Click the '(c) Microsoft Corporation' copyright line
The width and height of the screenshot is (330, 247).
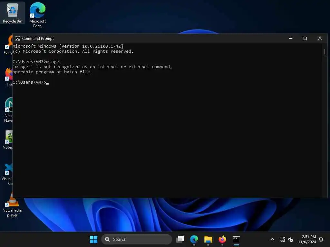click(x=73, y=51)
